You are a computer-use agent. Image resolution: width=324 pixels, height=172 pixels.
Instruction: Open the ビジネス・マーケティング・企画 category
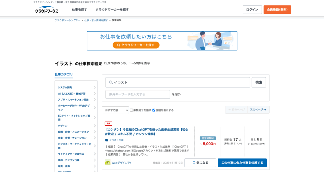pyautogui.click(x=75, y=146)
